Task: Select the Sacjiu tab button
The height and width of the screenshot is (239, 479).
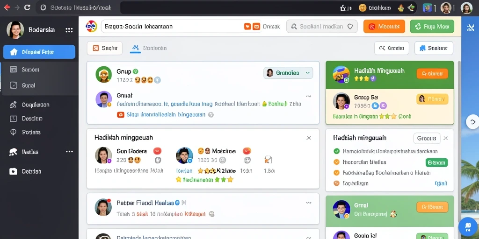Action: tap(104, 48)
